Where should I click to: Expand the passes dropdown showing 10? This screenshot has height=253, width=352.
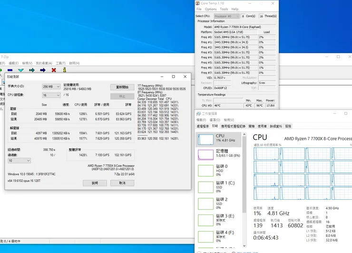(x=20, y=161)
